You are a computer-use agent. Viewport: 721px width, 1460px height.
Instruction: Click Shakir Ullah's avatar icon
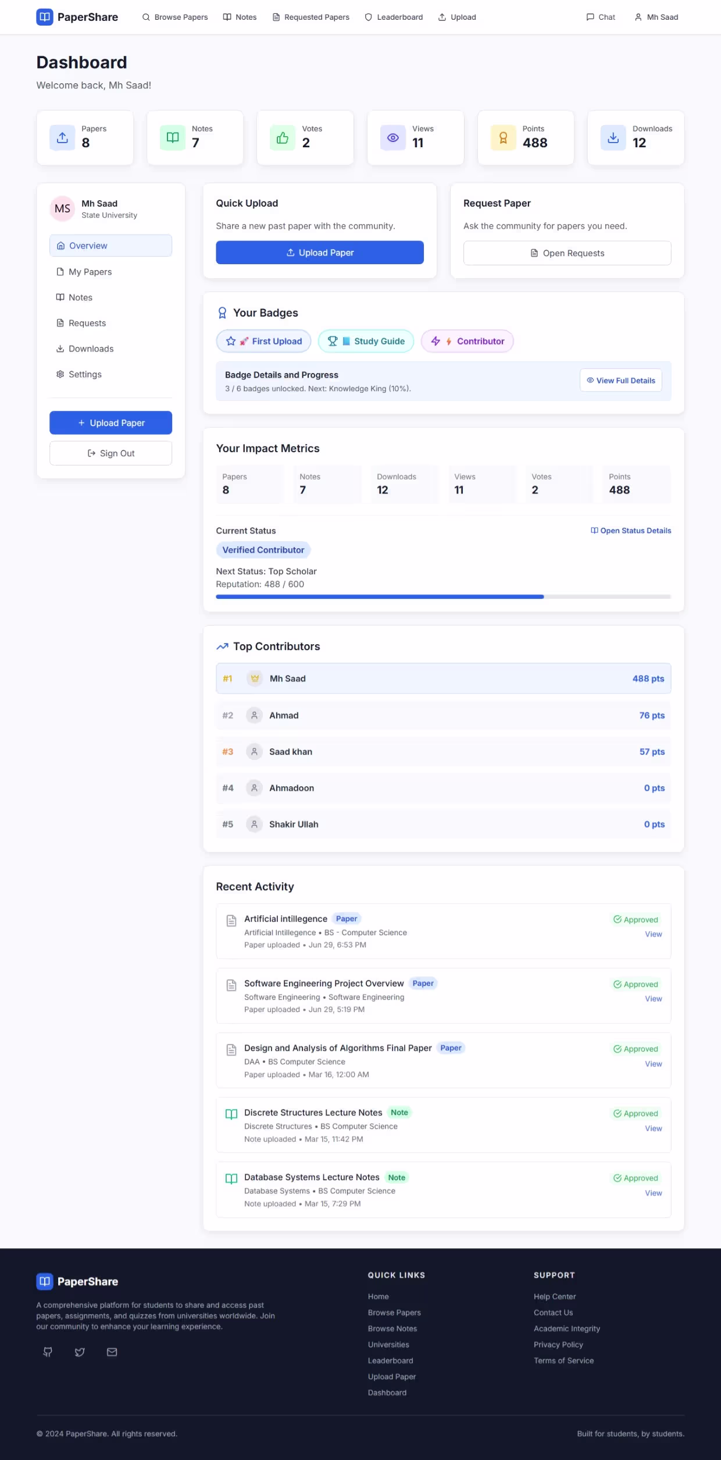pos(254,824)
